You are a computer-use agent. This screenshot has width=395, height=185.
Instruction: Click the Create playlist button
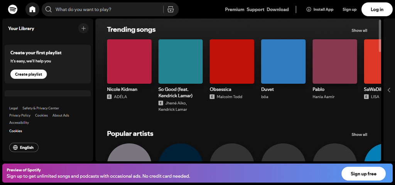pos(29,74)
